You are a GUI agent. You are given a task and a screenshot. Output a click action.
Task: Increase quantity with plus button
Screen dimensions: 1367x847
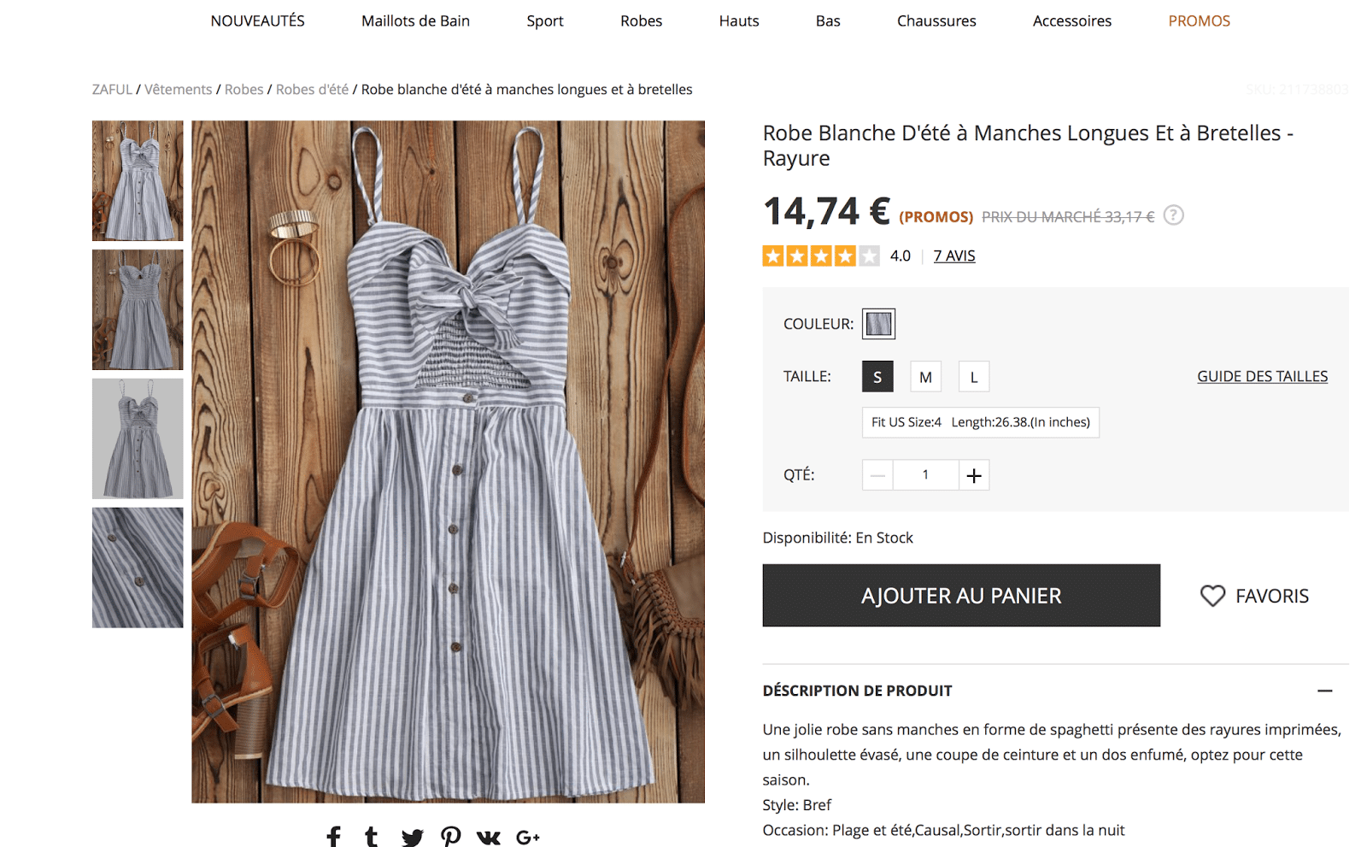pos(974,475)
